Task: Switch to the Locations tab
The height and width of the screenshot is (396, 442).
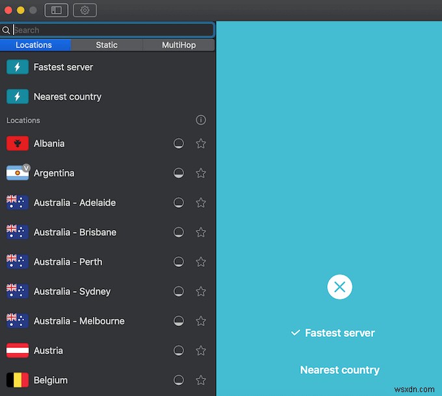Action: click(x=35, y=45)
